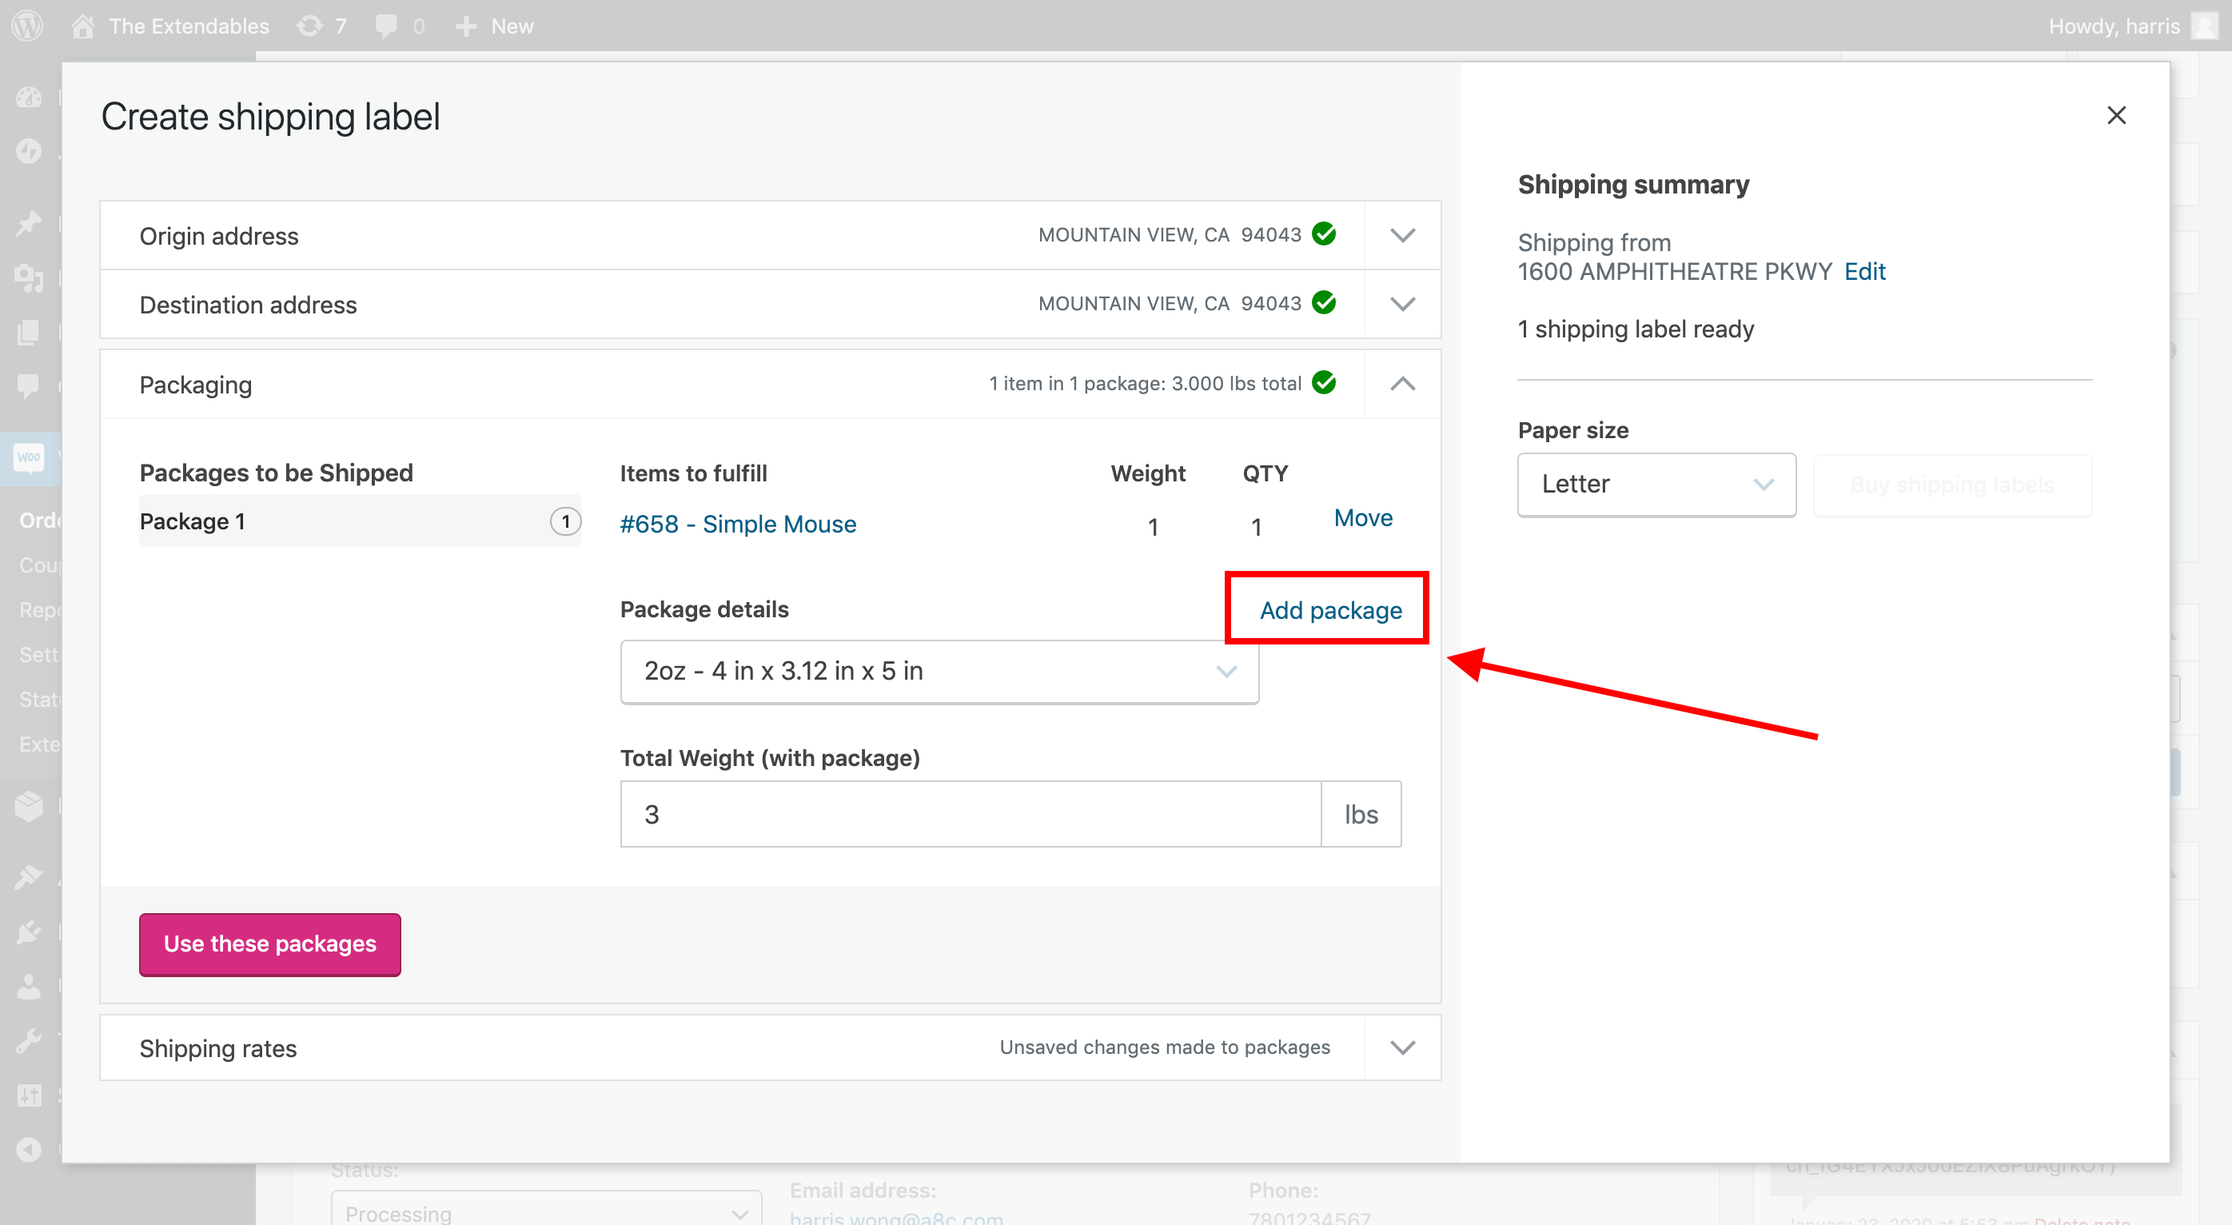Open WooCommerce sidebar icon

[x=29, y=456]
